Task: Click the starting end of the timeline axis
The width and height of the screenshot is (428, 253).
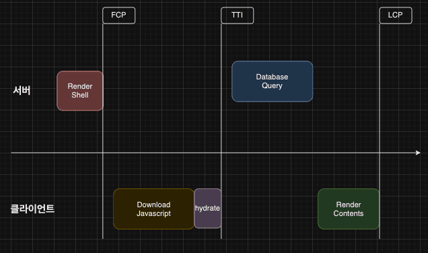Action: [x=11, y=153]
